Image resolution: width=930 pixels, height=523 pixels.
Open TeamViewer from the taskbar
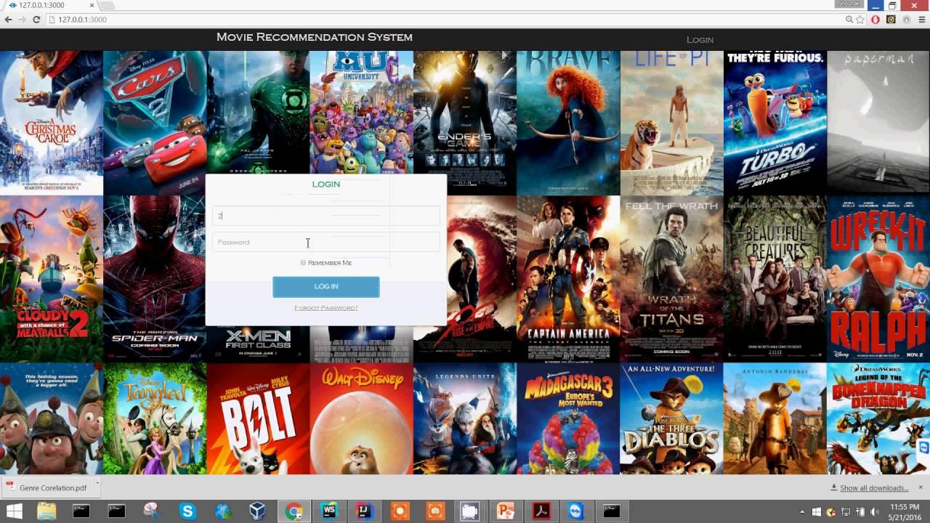(x=576, y=511)
